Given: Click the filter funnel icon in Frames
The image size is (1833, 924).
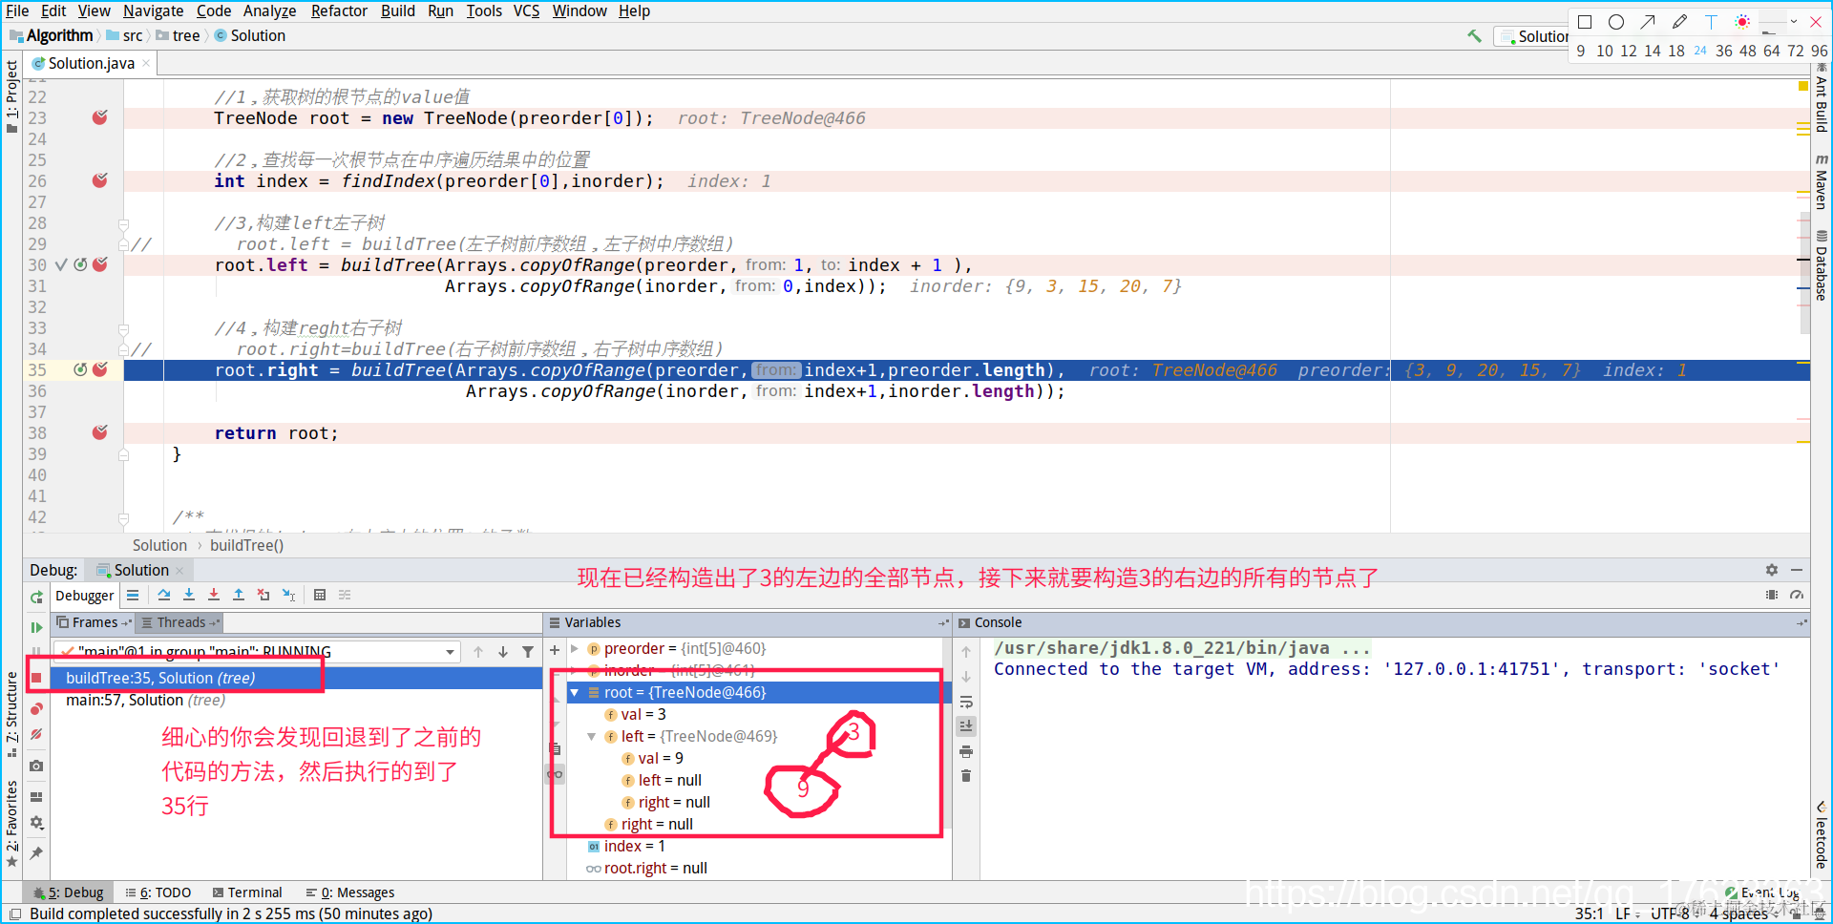Looking at the screenshot, I should (x=528, y=652).
